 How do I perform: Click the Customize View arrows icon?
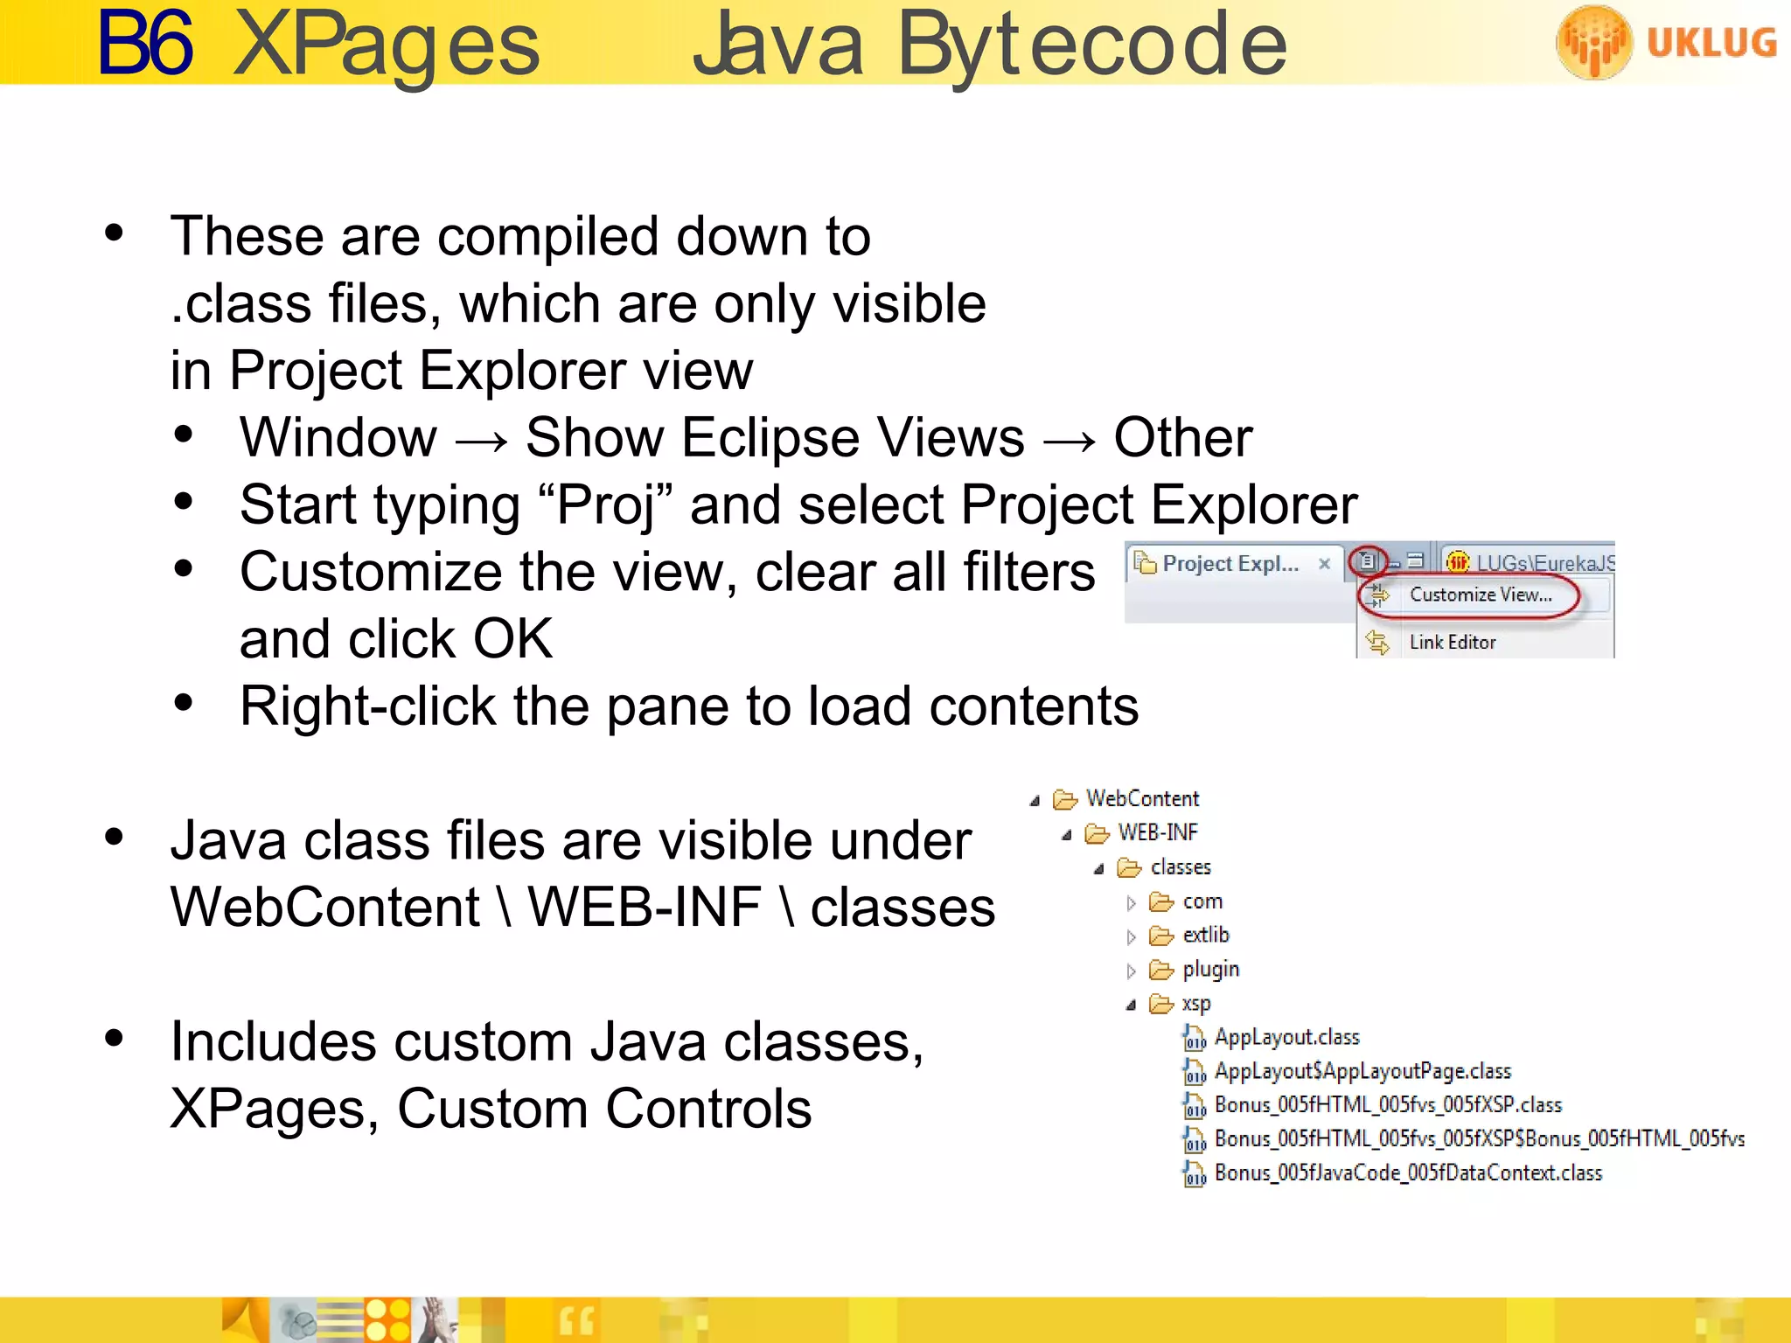tap(1378, 595)
